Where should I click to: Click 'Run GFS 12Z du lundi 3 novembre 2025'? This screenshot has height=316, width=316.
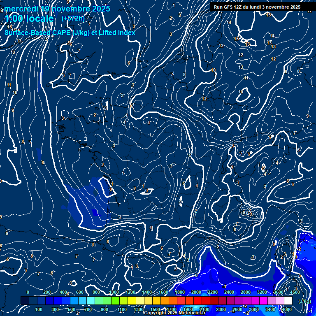point(257,7)
